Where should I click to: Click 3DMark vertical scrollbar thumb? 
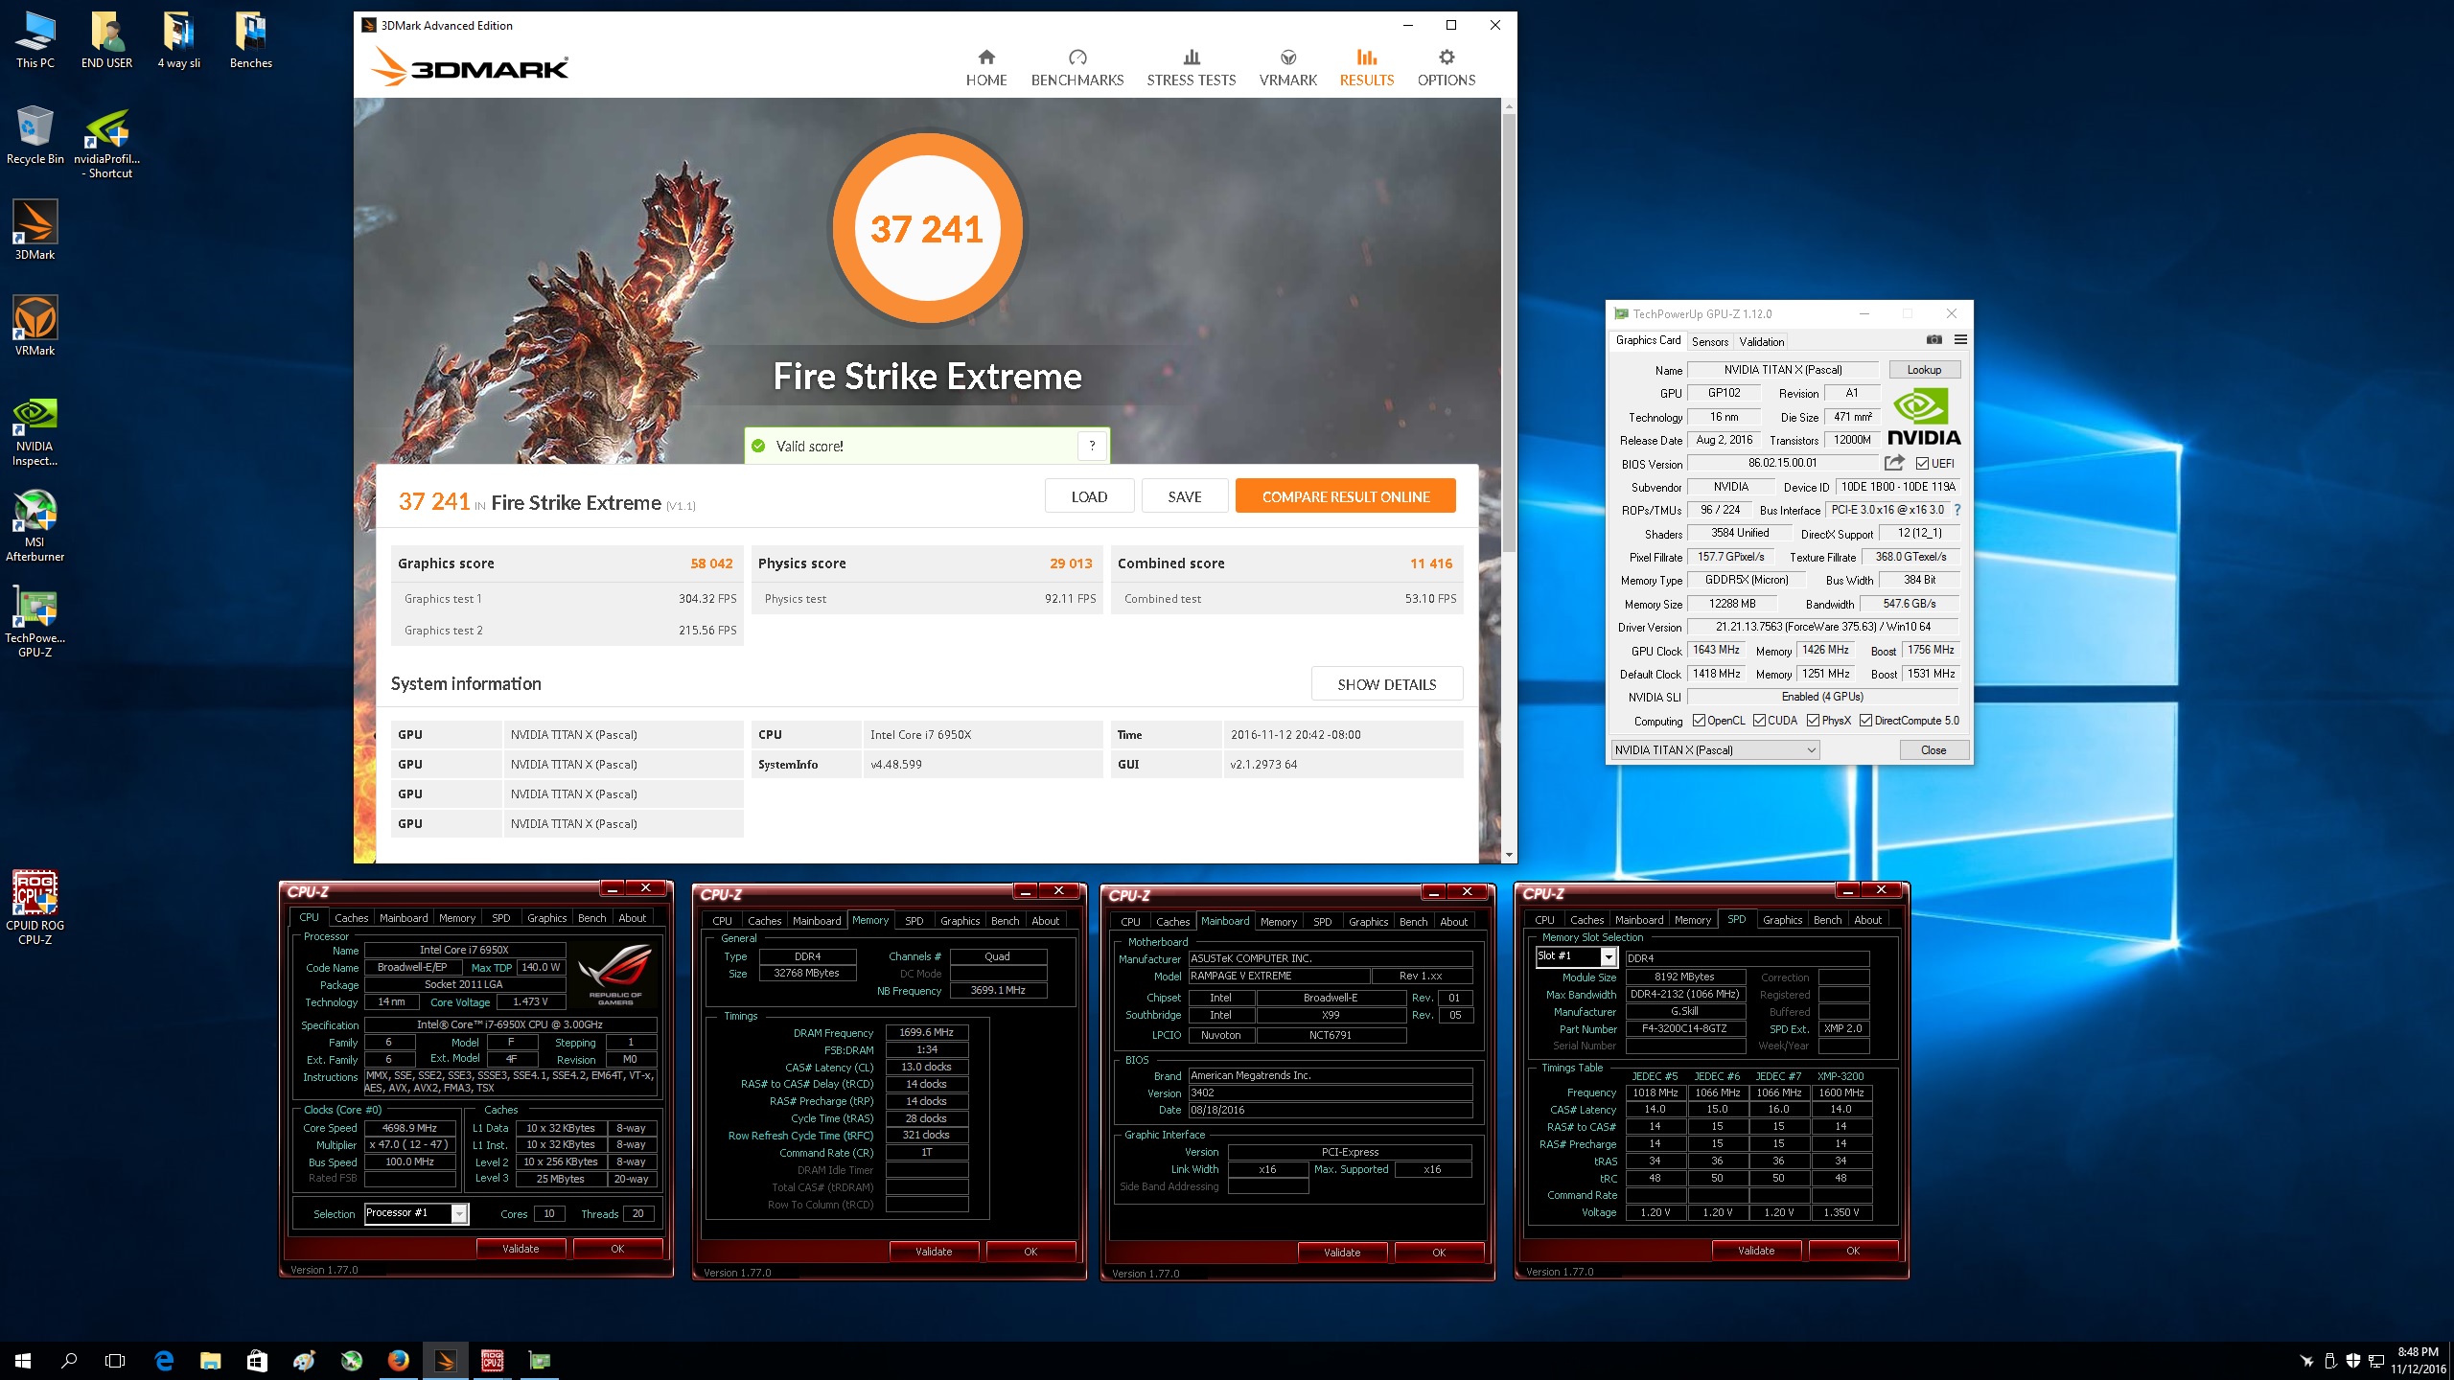(x=1509, y=333)
